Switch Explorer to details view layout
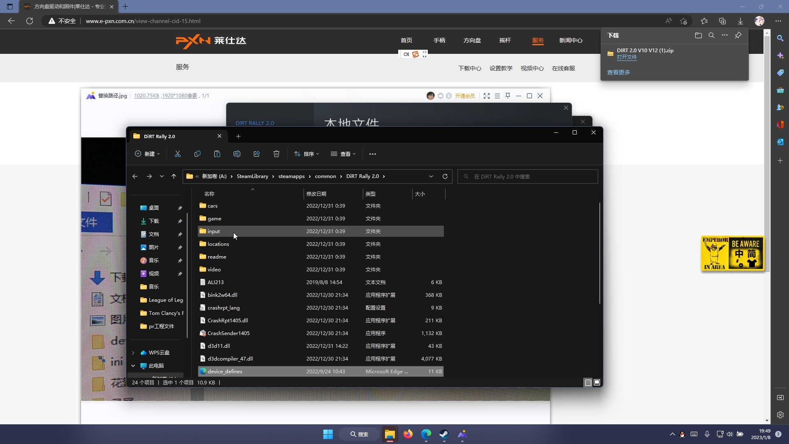This screenshot has width=789, height=444. pos(588,382)
